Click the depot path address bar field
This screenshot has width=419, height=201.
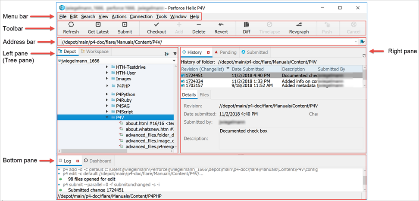207,42
